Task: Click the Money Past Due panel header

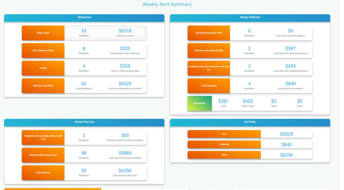Action: [x=84, y=122]
